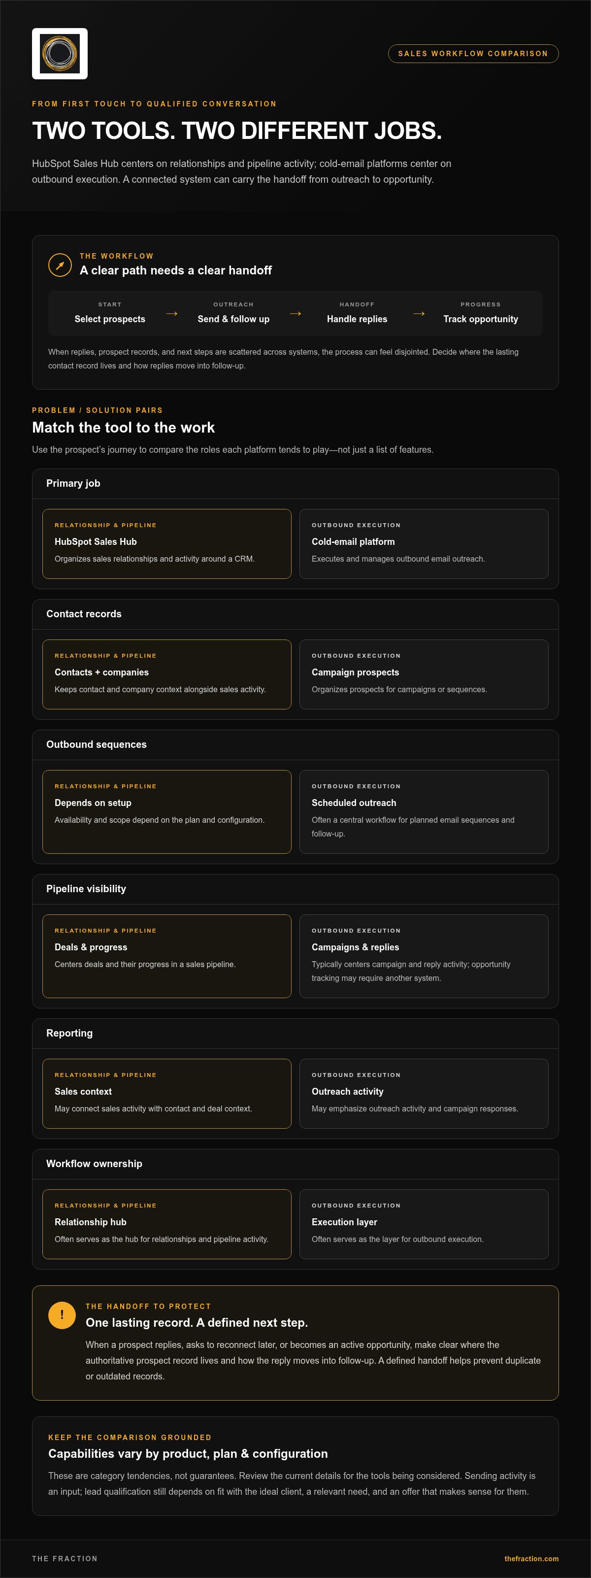Click the Campaign prospects card
The height and width of the screenshot is (1578, 591).
click(x=423, y=674)
